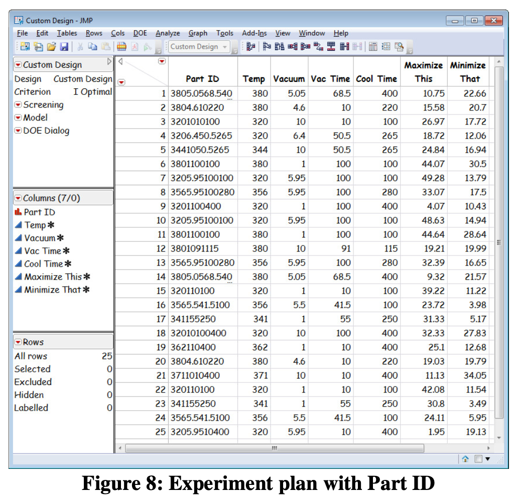
Task: Click the blue triangle icon next to Vacuum
Action: pos(19,238)
